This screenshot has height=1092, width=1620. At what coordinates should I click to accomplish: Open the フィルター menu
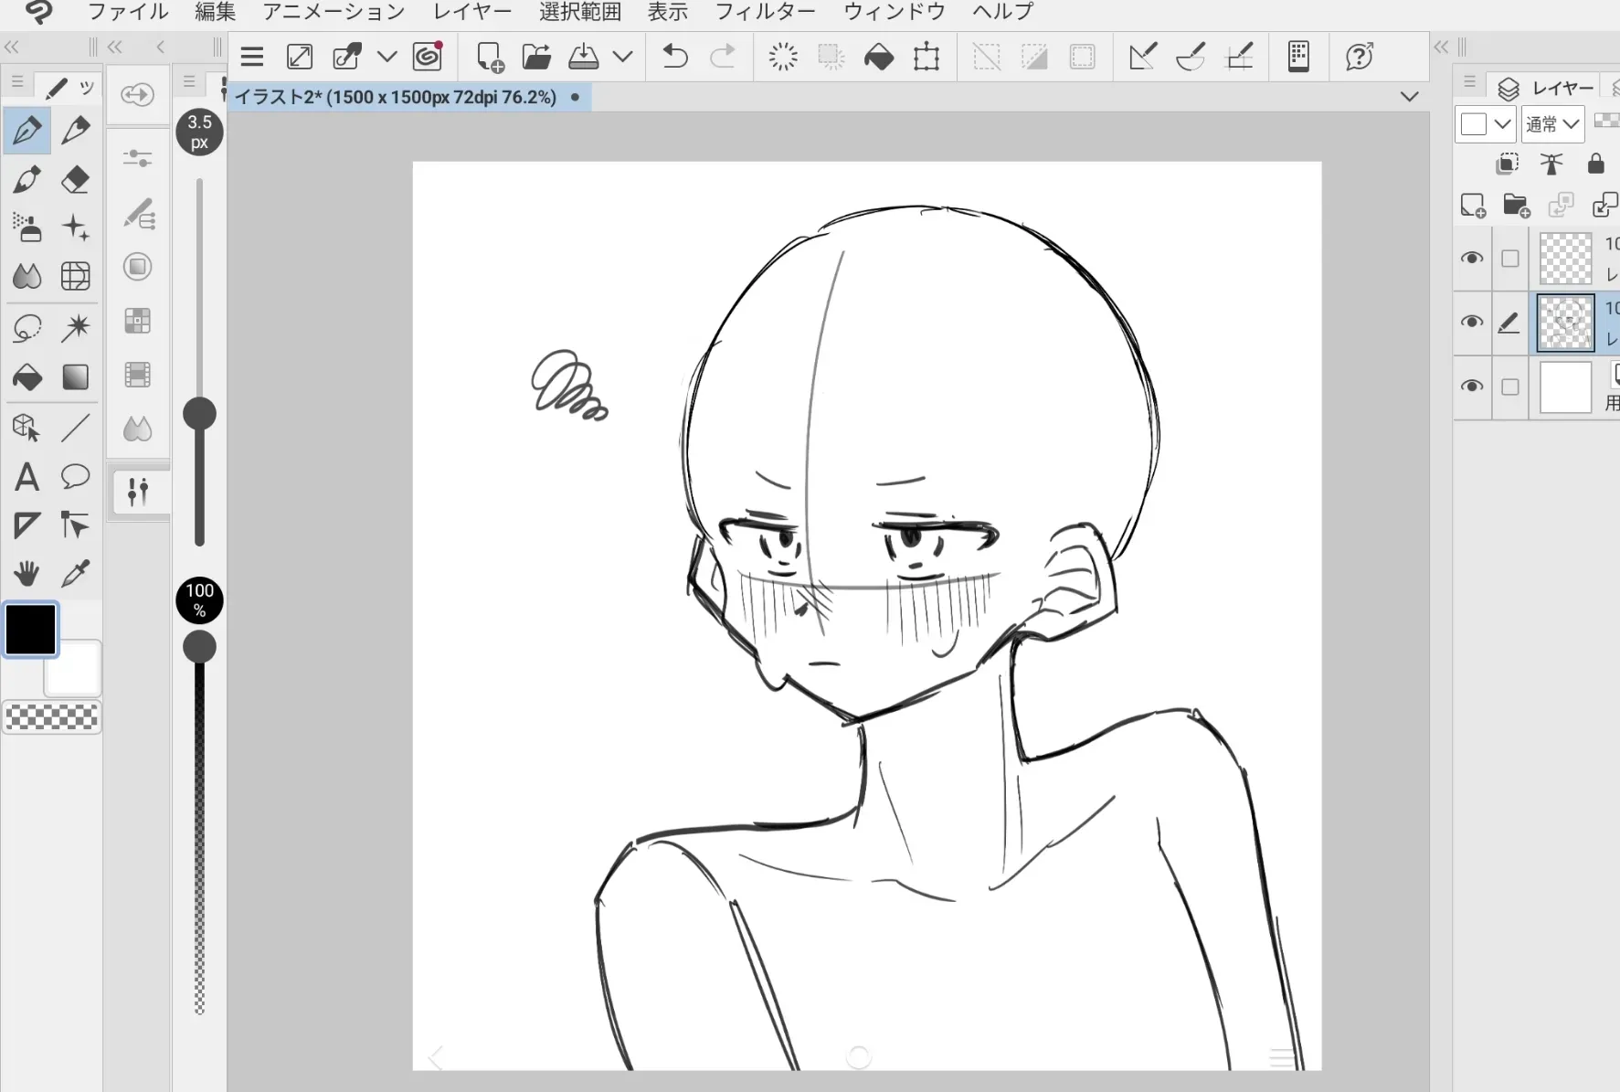click(x=765, y=12)
